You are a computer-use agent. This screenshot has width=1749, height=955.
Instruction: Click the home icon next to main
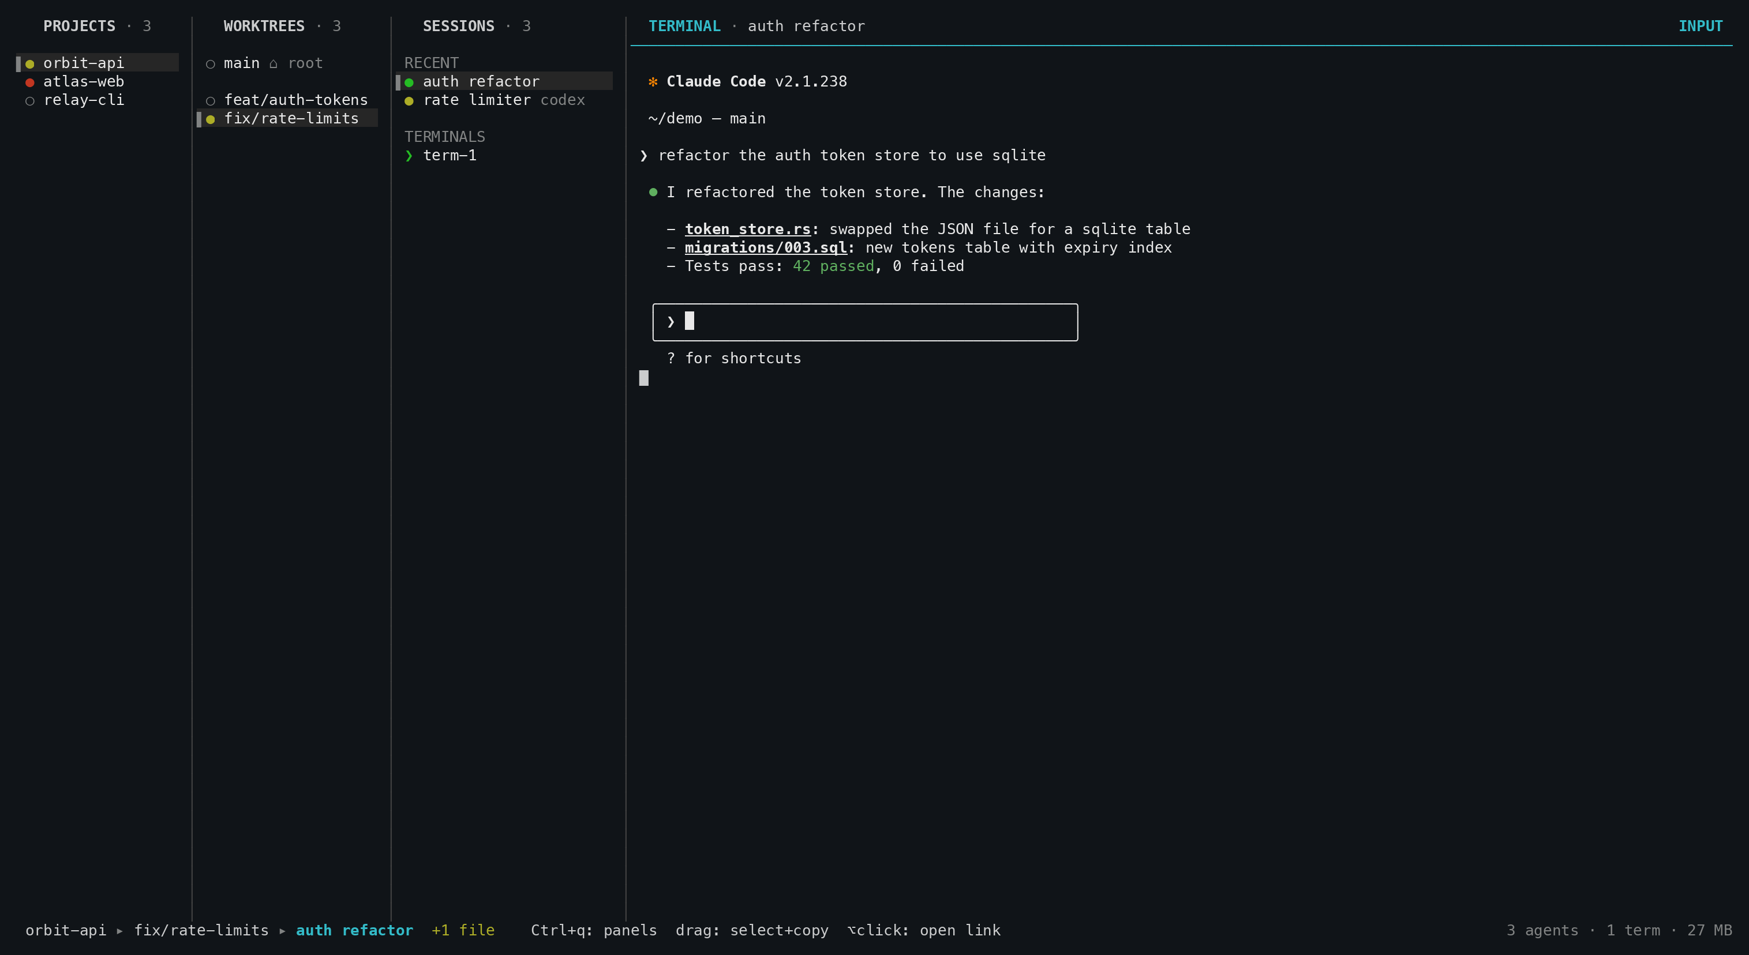[x=274, y=63]
